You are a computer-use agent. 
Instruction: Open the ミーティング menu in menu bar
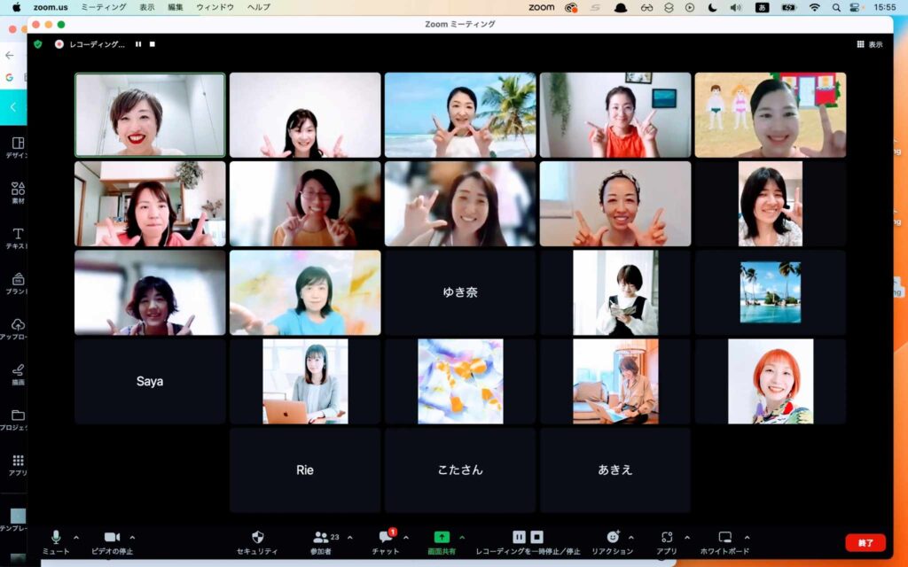[103, 7]
